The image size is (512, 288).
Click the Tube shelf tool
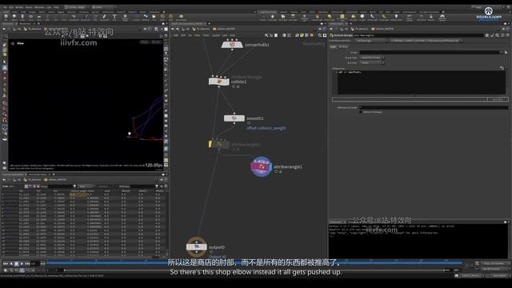[x=22, y=17]
